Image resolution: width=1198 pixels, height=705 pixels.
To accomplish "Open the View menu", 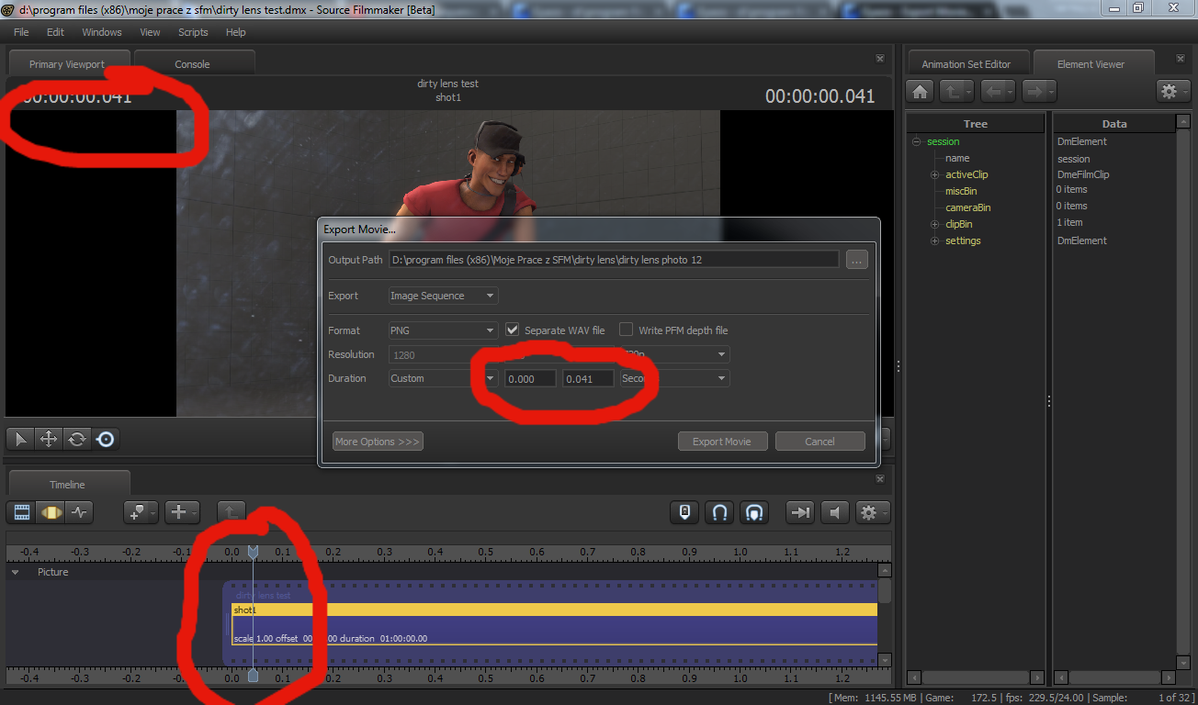I will point(150,32).
